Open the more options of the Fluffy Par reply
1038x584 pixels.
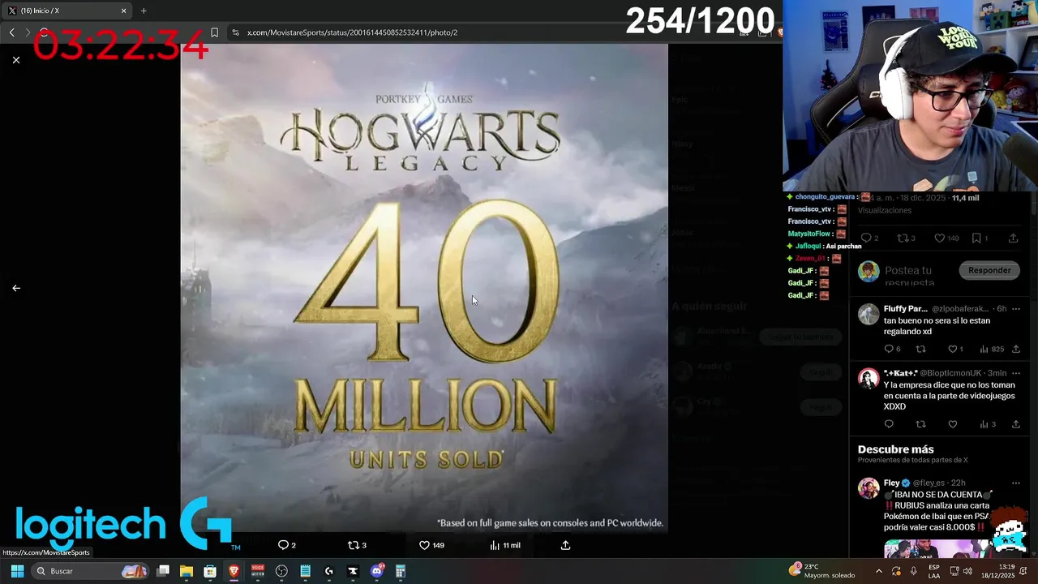1015,309
